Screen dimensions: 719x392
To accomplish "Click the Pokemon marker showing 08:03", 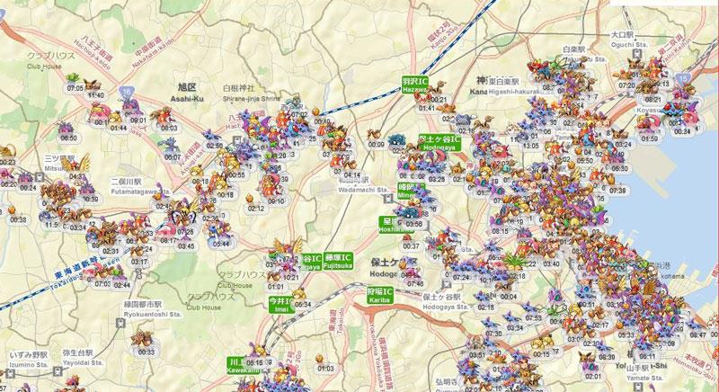I will tap(167, 121).
